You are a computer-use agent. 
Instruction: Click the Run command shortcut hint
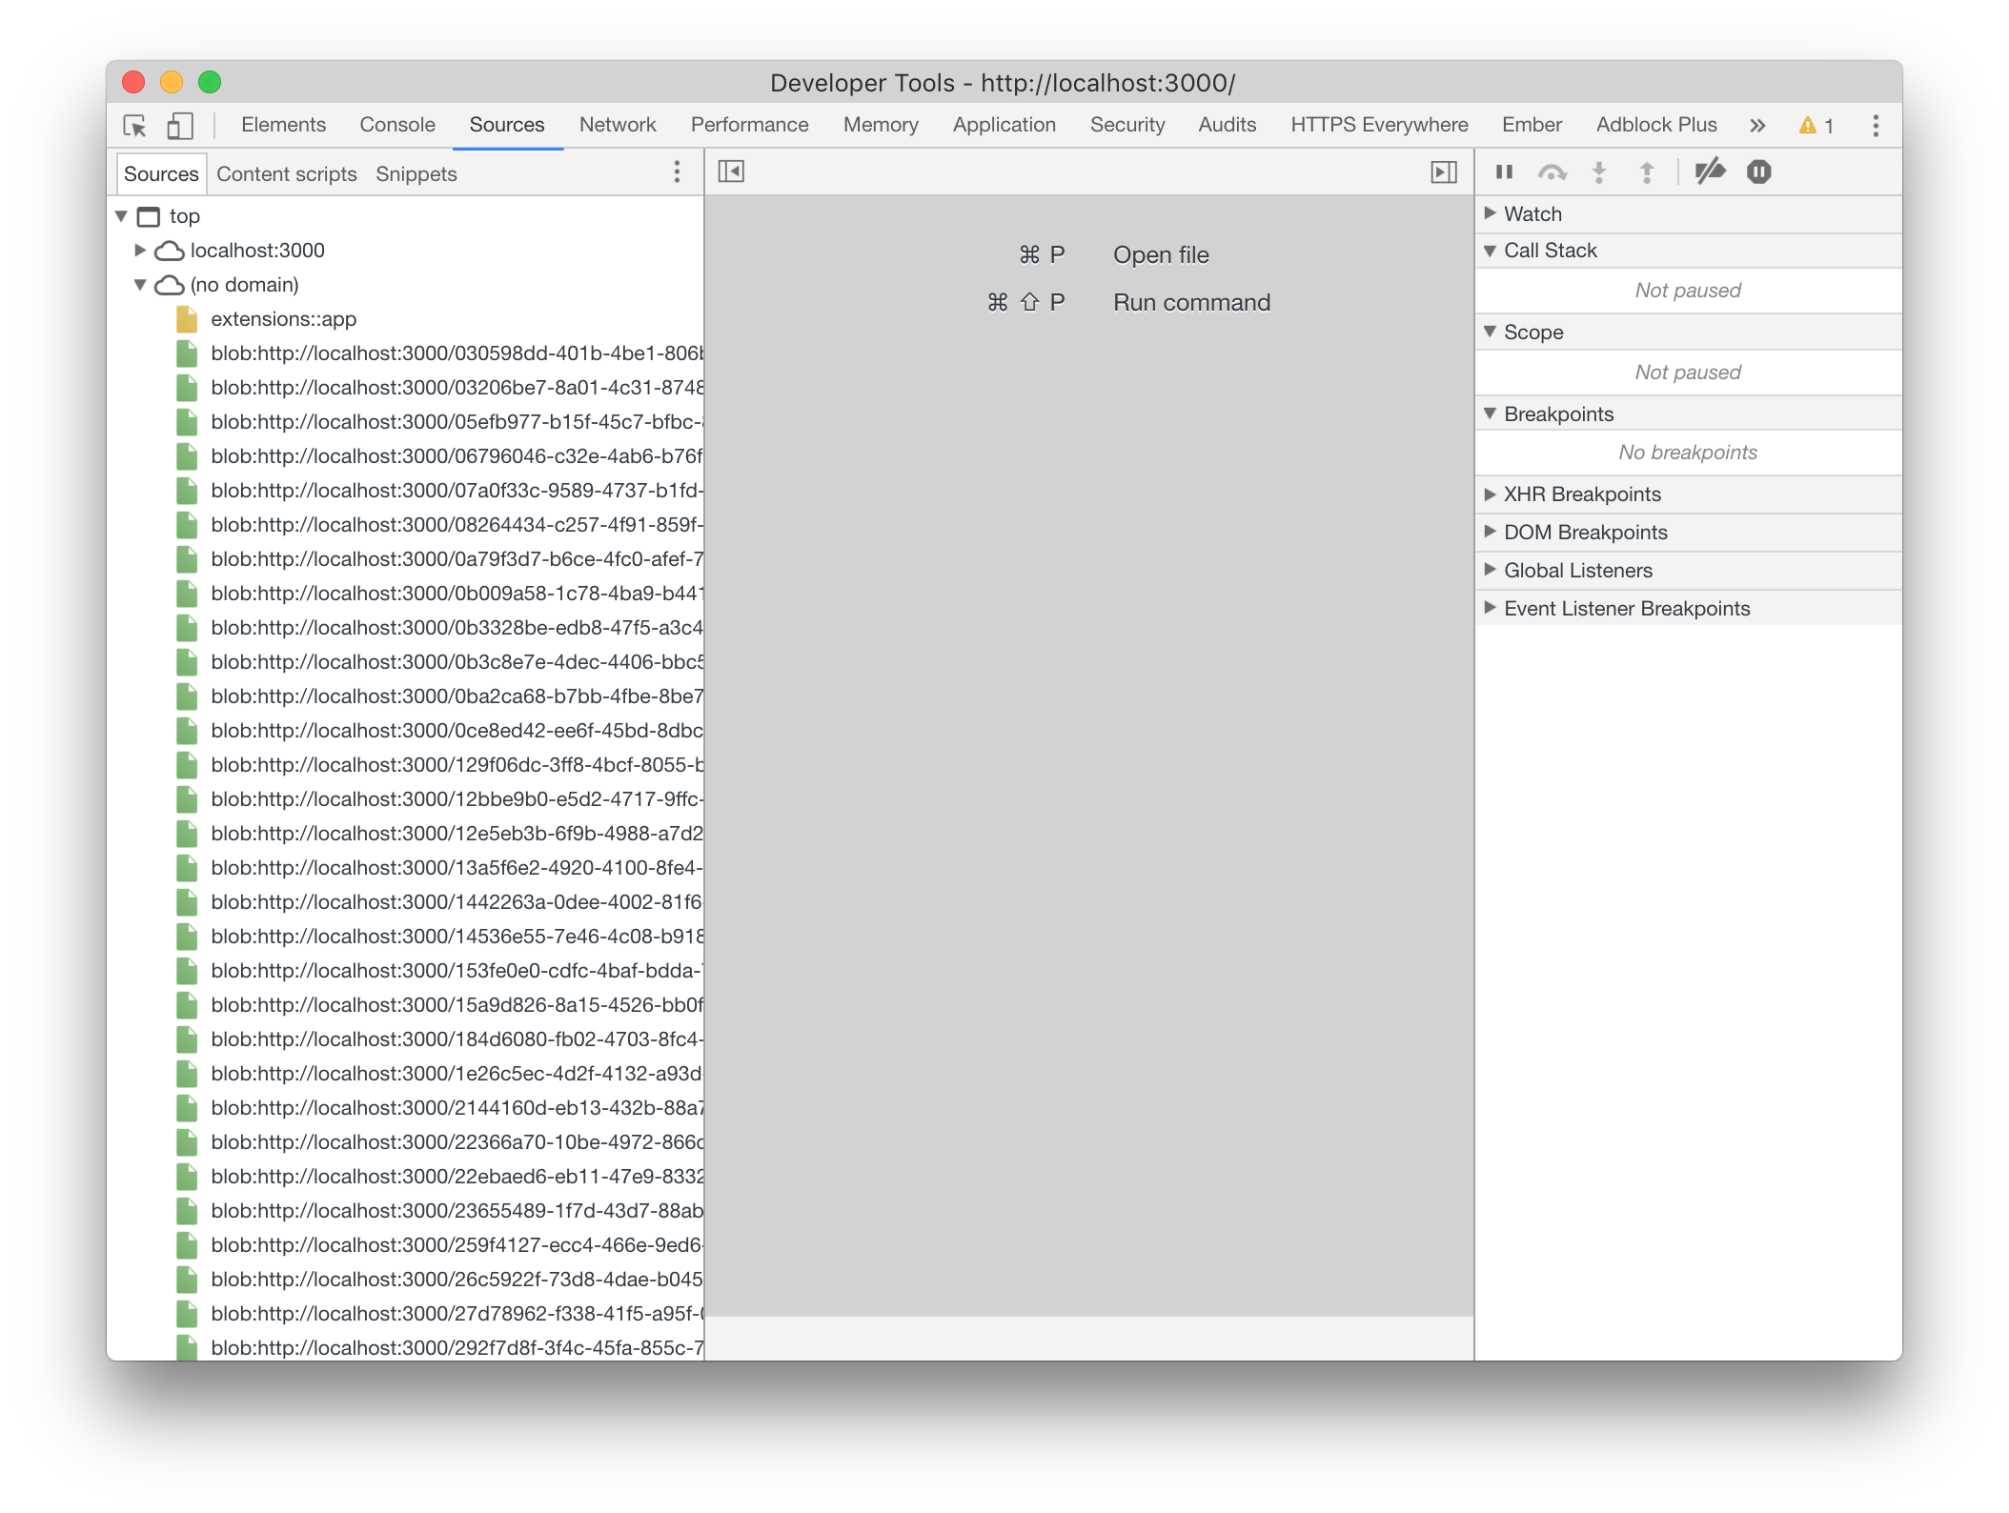[x=1191, y=303]
